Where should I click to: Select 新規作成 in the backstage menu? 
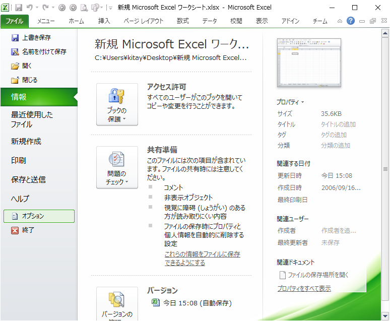tap(26, 141)
